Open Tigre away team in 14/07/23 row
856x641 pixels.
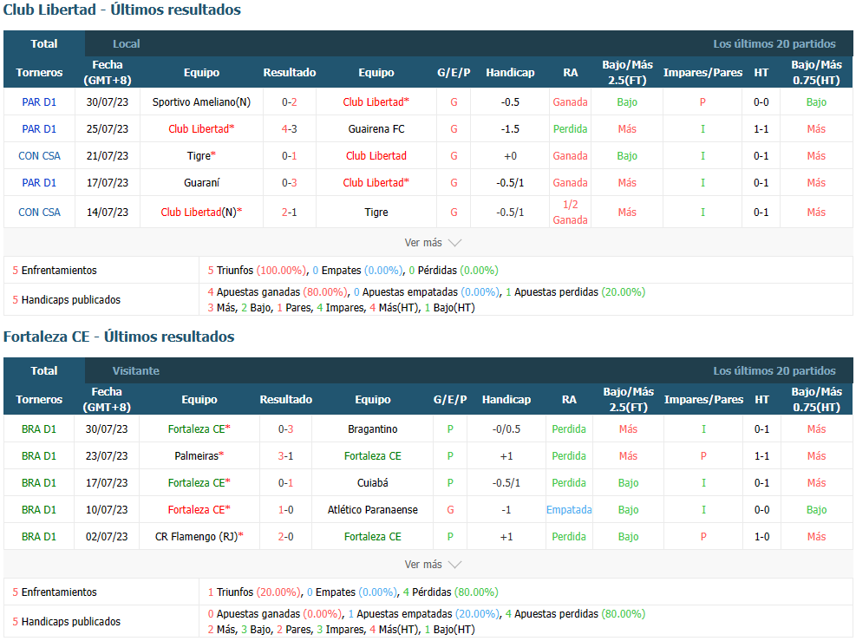click(x=376, y=212)
